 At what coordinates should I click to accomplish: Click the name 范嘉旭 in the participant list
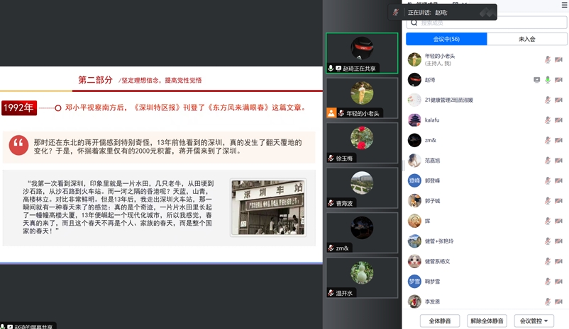coord(432,161)
